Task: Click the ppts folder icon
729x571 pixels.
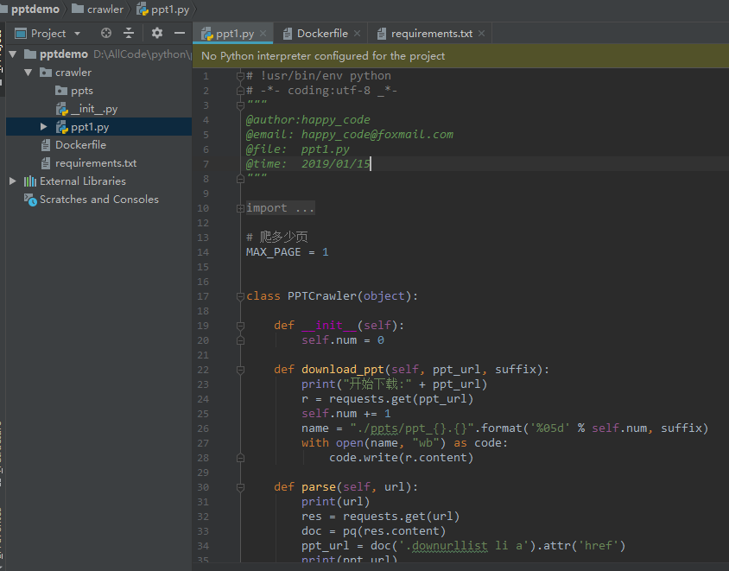Action: (x=61, y=90)
